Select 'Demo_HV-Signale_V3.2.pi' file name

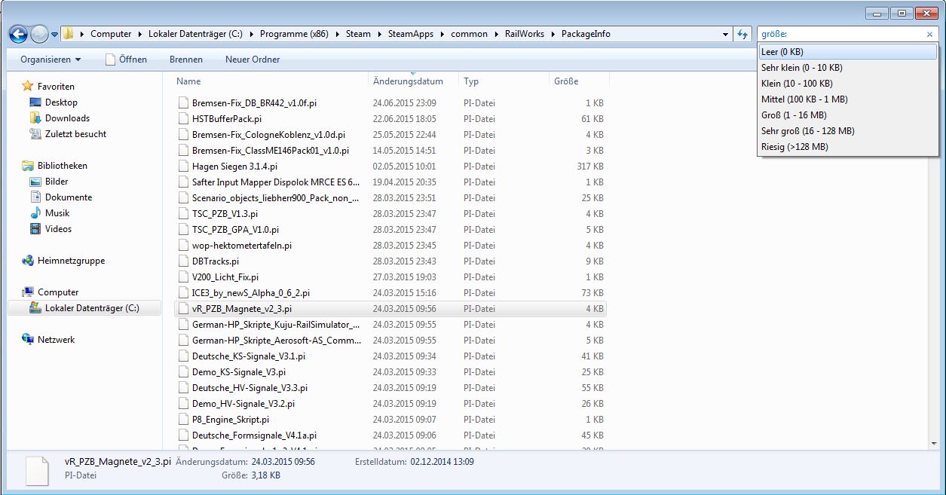tap(243, 404)
